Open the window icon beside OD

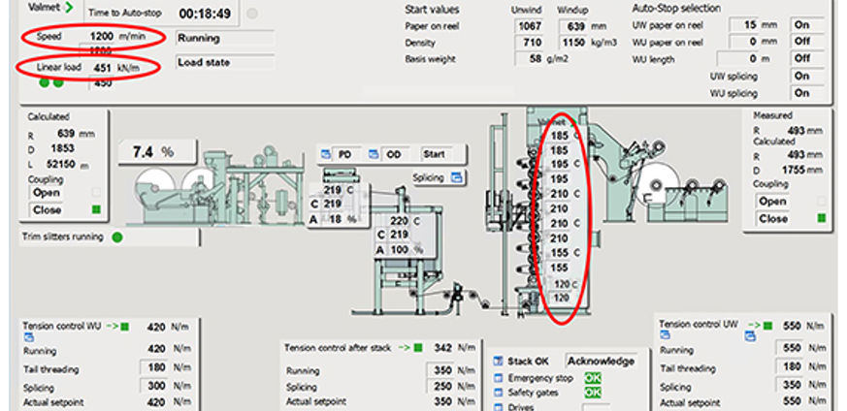tap(374, 154)
